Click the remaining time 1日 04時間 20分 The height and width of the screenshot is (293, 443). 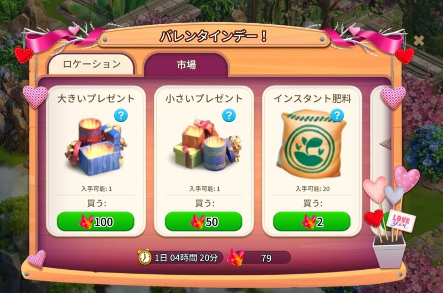186,258
